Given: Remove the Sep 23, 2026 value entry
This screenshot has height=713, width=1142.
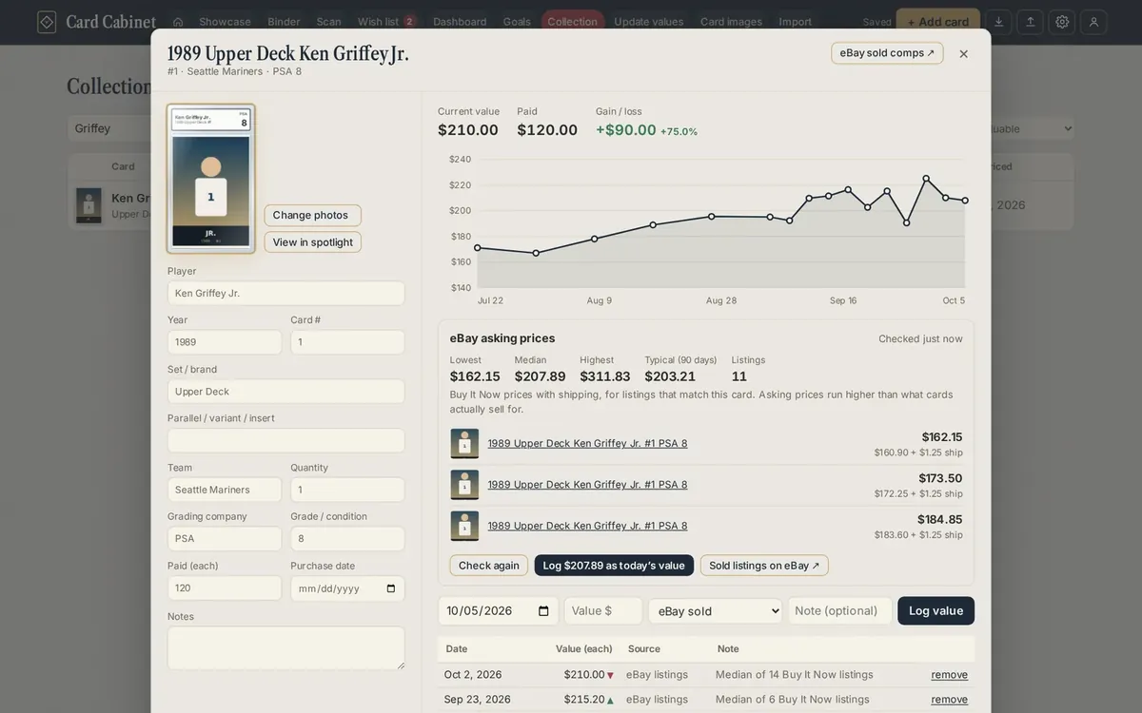Looking at the screenshot, I should 949,700.
